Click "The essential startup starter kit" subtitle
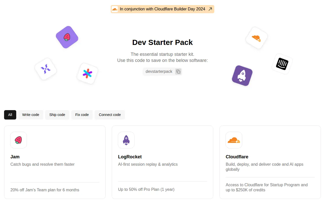 pos(162,54)
